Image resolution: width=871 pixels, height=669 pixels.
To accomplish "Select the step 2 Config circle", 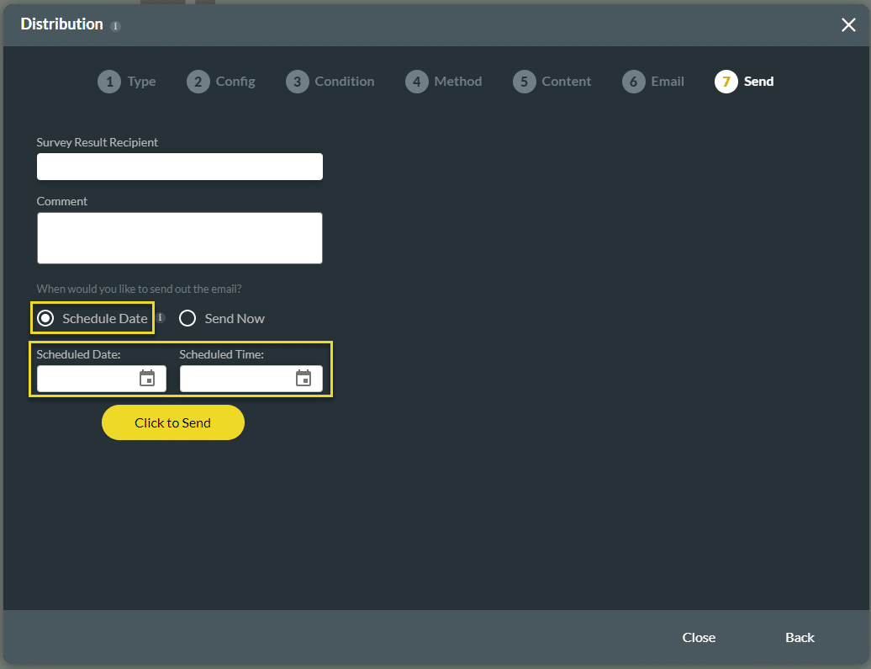I will [198, 82].
